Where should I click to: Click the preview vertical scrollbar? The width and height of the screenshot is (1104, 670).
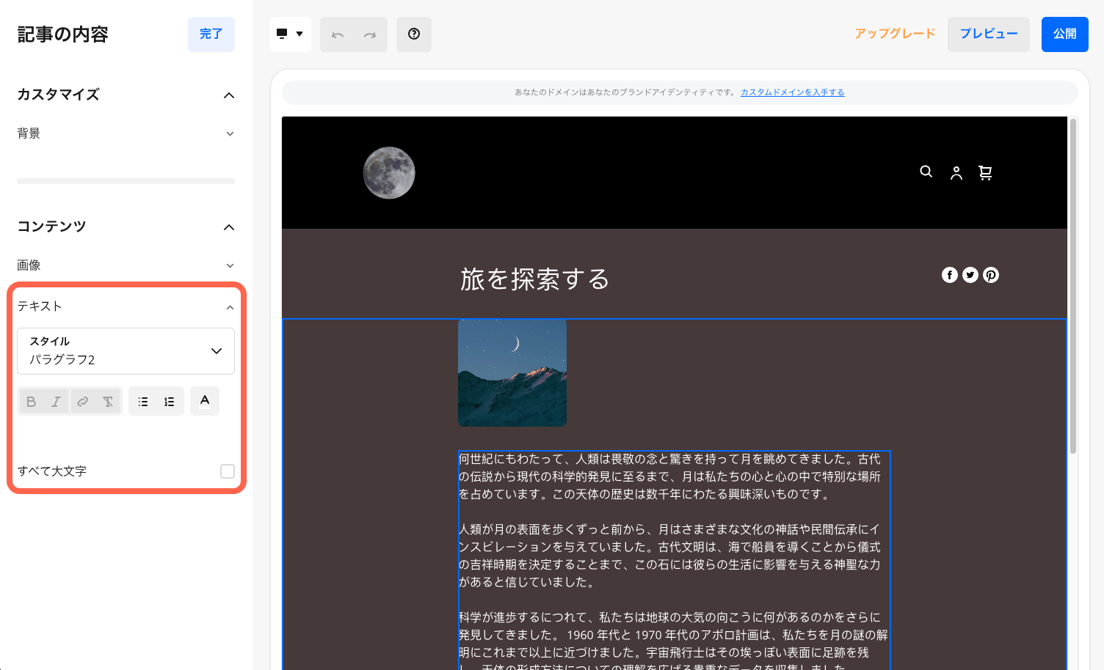tap(1073, 286)
